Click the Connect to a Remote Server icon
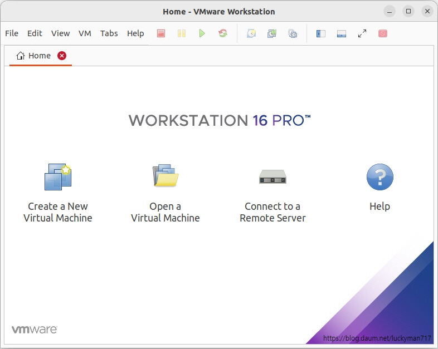 click(x=272, y=176)
